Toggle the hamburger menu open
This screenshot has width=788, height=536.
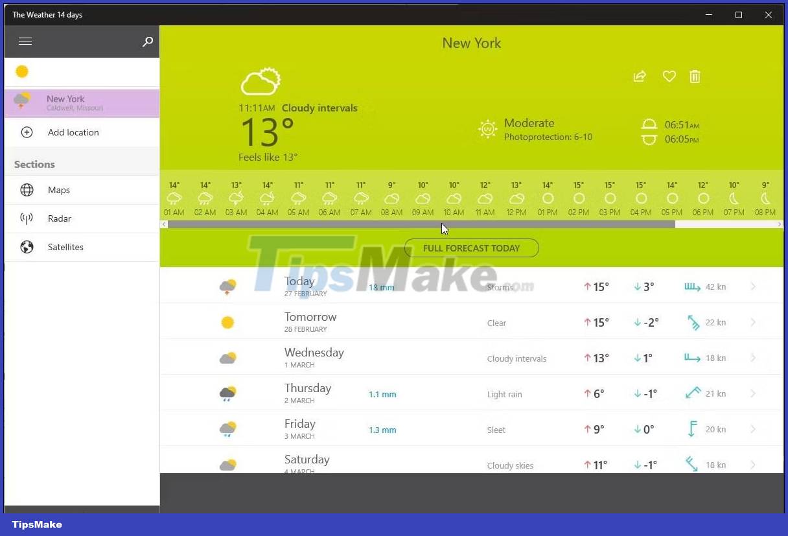(x=25, y=41)
